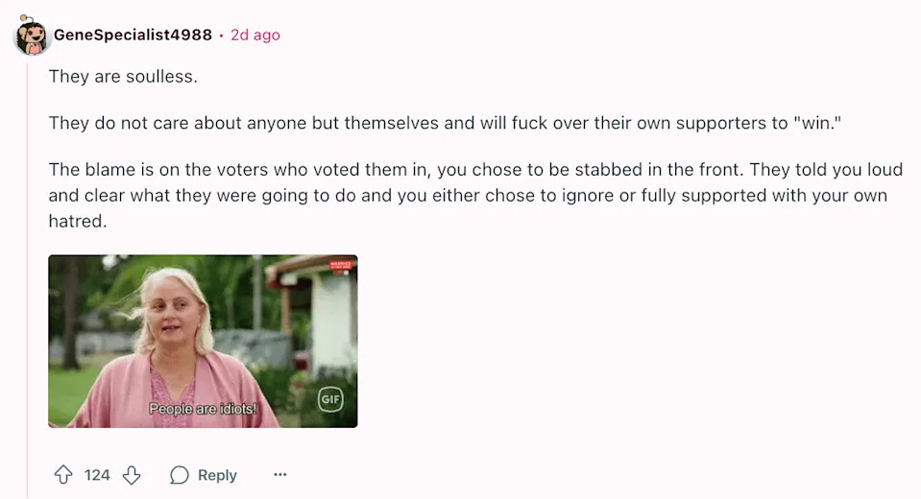The image size is (921, 499).
Task: Click the speech bubble reply icon
Action: 180,475
